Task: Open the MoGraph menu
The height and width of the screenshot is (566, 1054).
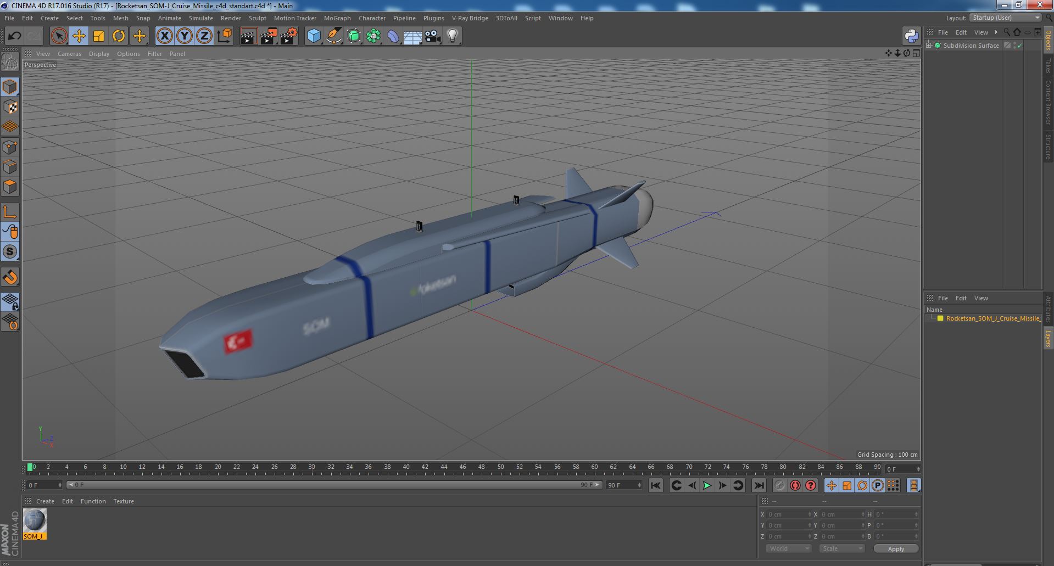Action: [337, 18]
